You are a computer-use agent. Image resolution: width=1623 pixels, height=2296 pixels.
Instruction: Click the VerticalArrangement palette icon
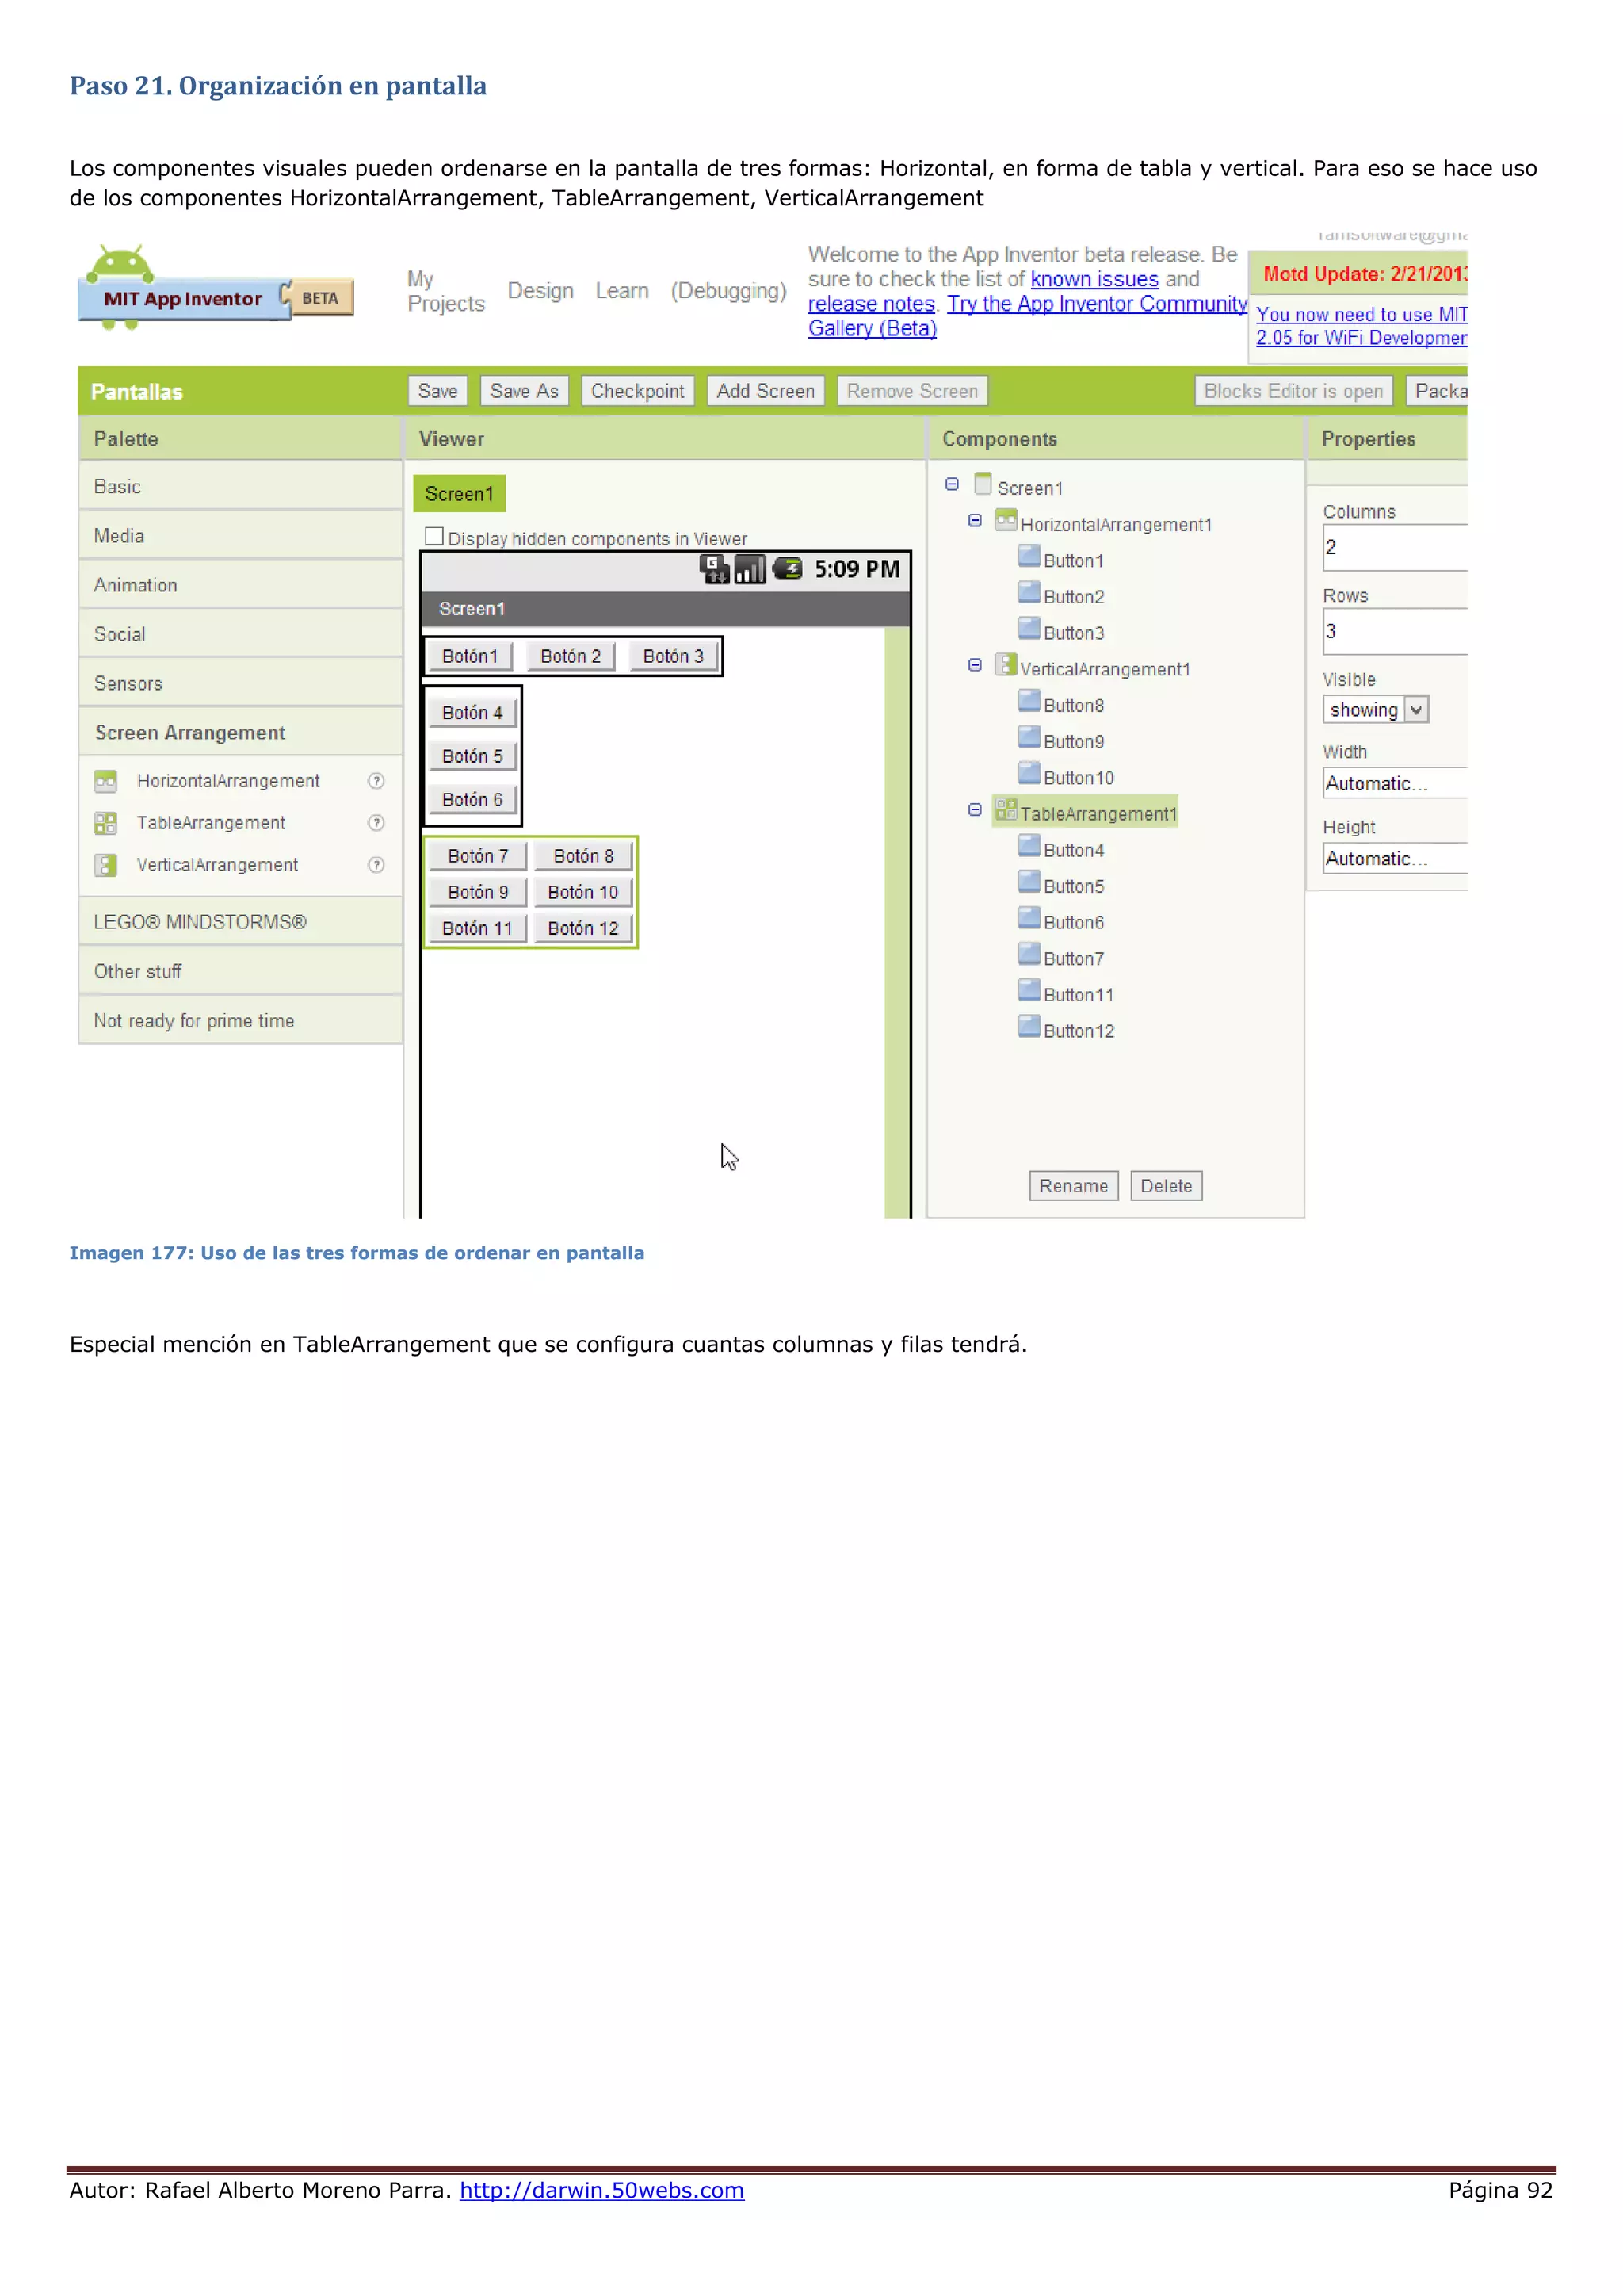(105, 865)
